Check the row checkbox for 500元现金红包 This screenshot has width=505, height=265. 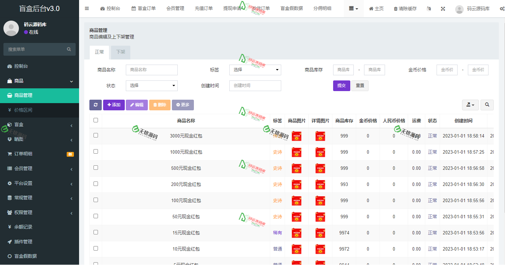pyautogui.click(x=96, y=168)
